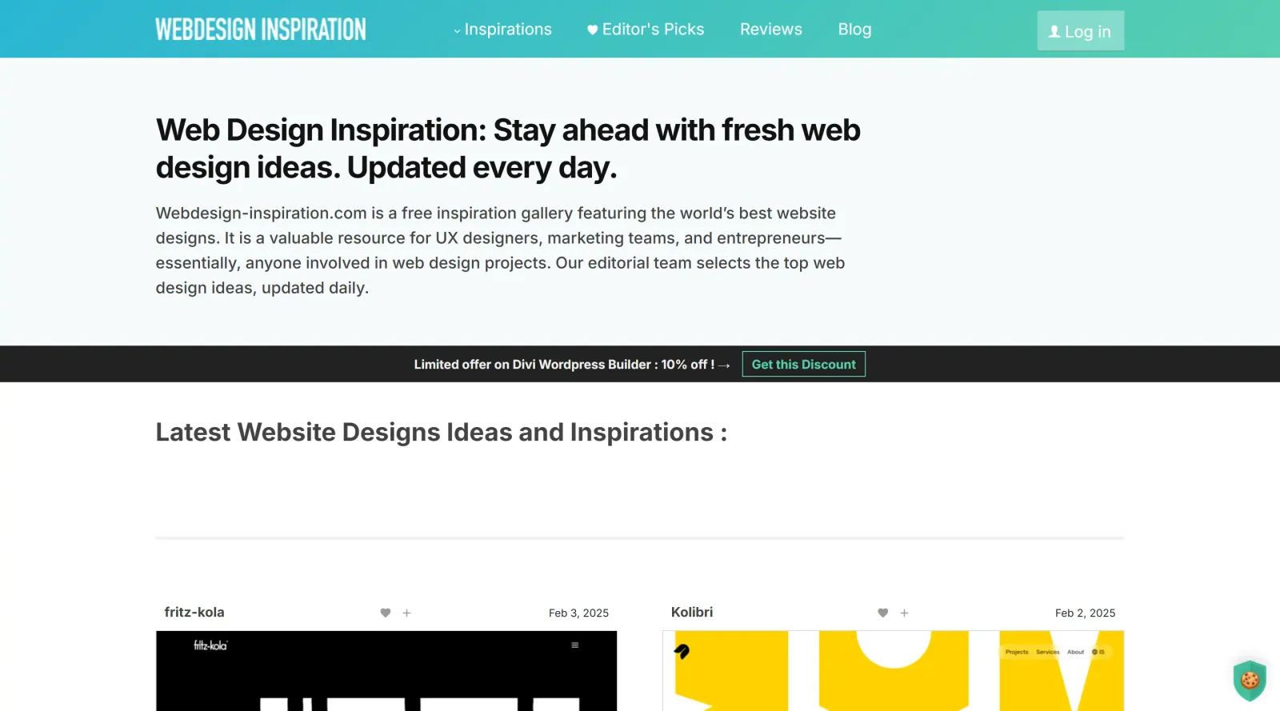Favorite the Kolibri design via the heart icon
The height and width of the screenshot is (711, 1280).
(x=883, y=613)
